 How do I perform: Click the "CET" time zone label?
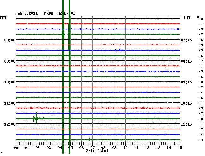(3, 18)
